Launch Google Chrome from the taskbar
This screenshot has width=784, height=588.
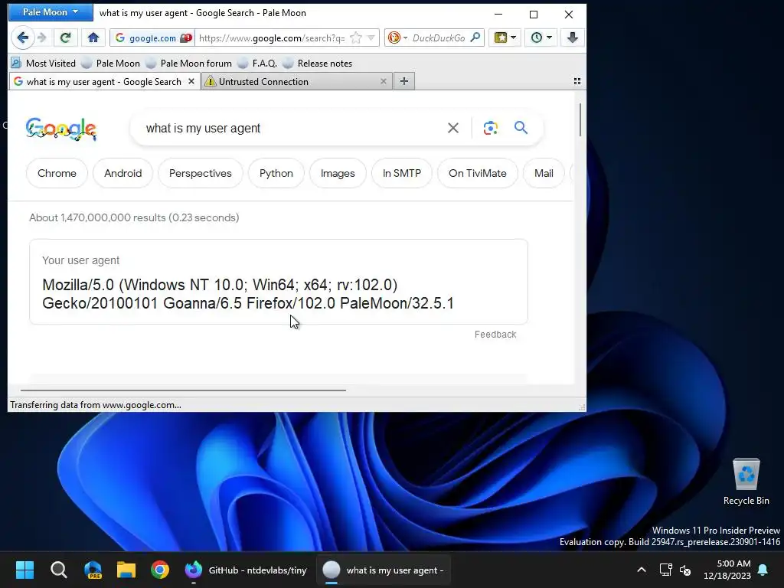(160, 570)
